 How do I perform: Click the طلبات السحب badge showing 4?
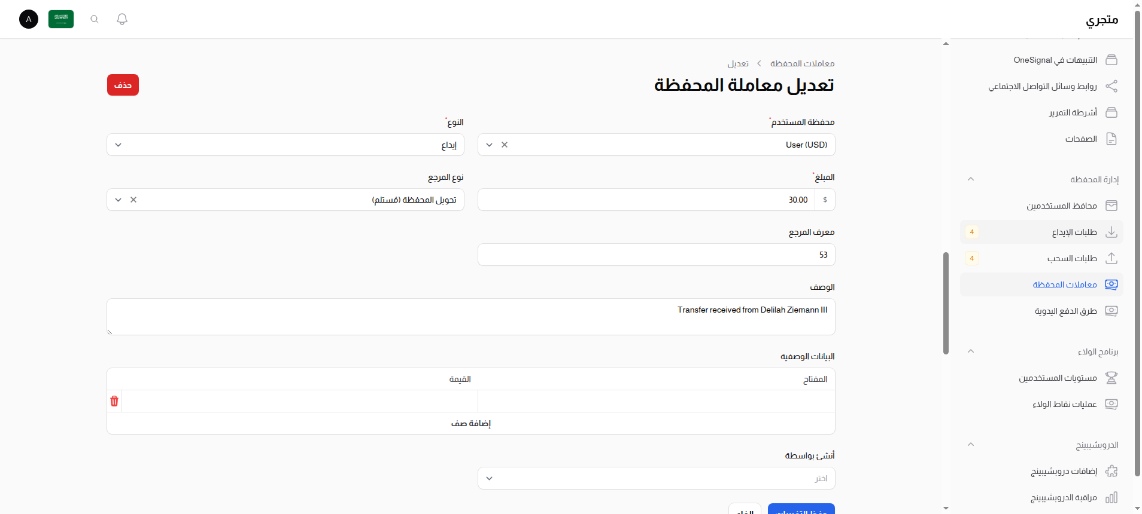pos(972,258)
